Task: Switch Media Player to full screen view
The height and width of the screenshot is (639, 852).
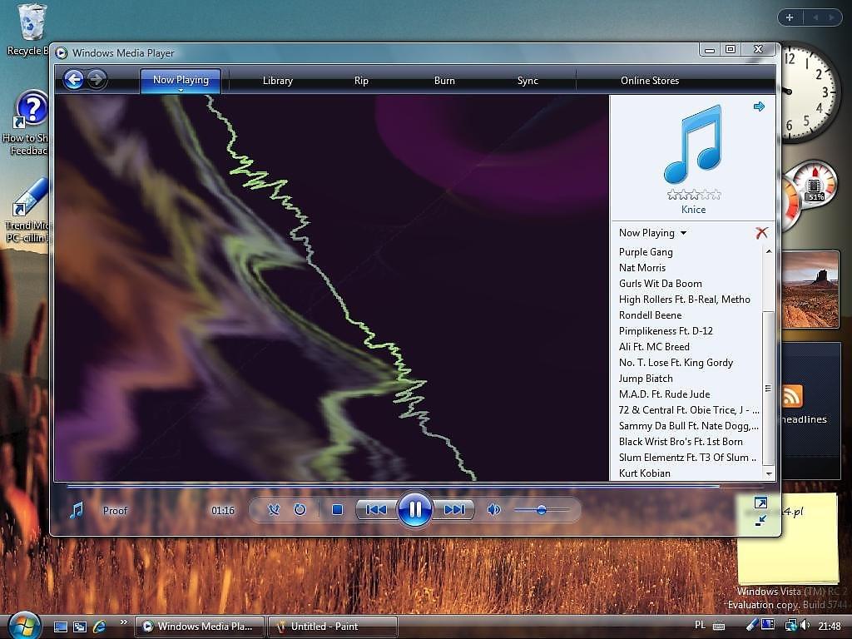Action: coord(760,503)
